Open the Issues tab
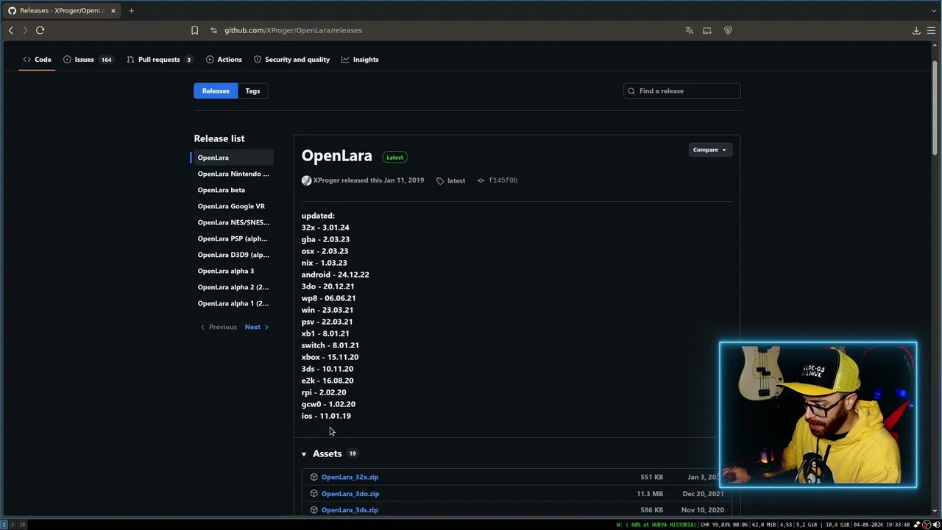 [88, 60]
